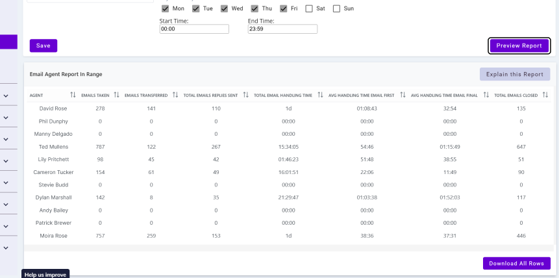Sort the table by Agent column
This screenshot has width=559, height=278.
[73, 95]
